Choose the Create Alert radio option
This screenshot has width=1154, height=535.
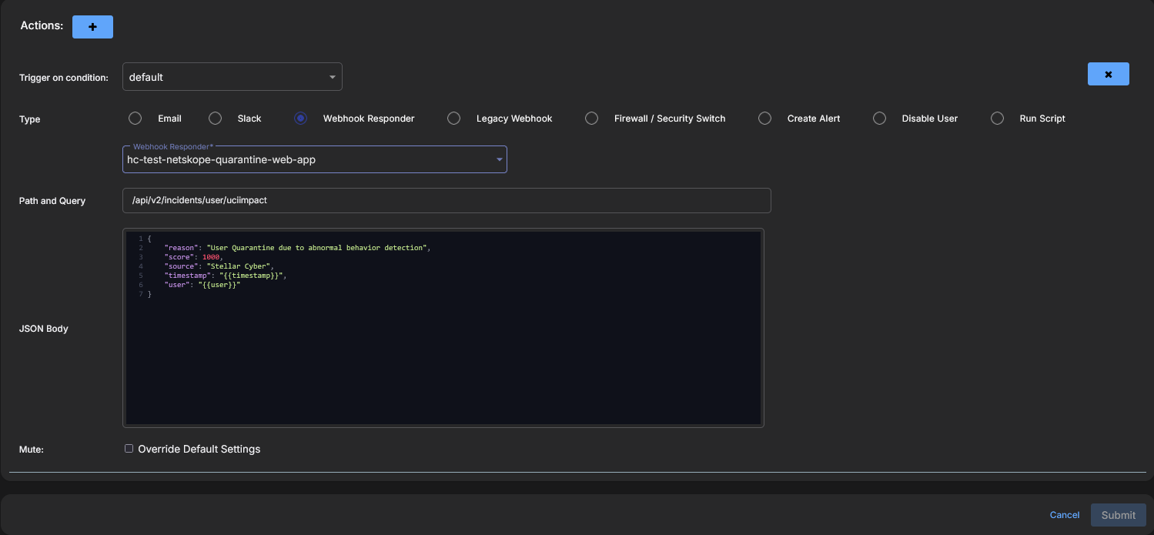[764, 119]
